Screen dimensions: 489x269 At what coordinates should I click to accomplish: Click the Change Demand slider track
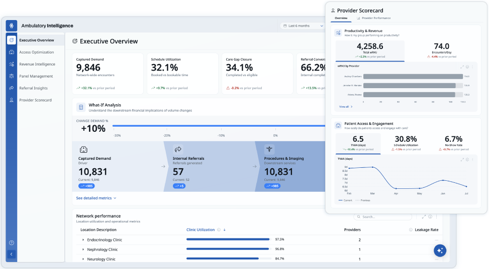click(219, 126)
